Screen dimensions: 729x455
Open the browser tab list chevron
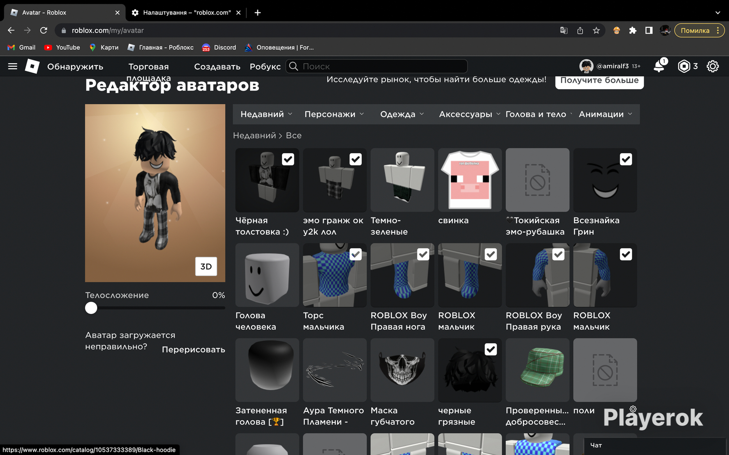click(x=718, y=13)
